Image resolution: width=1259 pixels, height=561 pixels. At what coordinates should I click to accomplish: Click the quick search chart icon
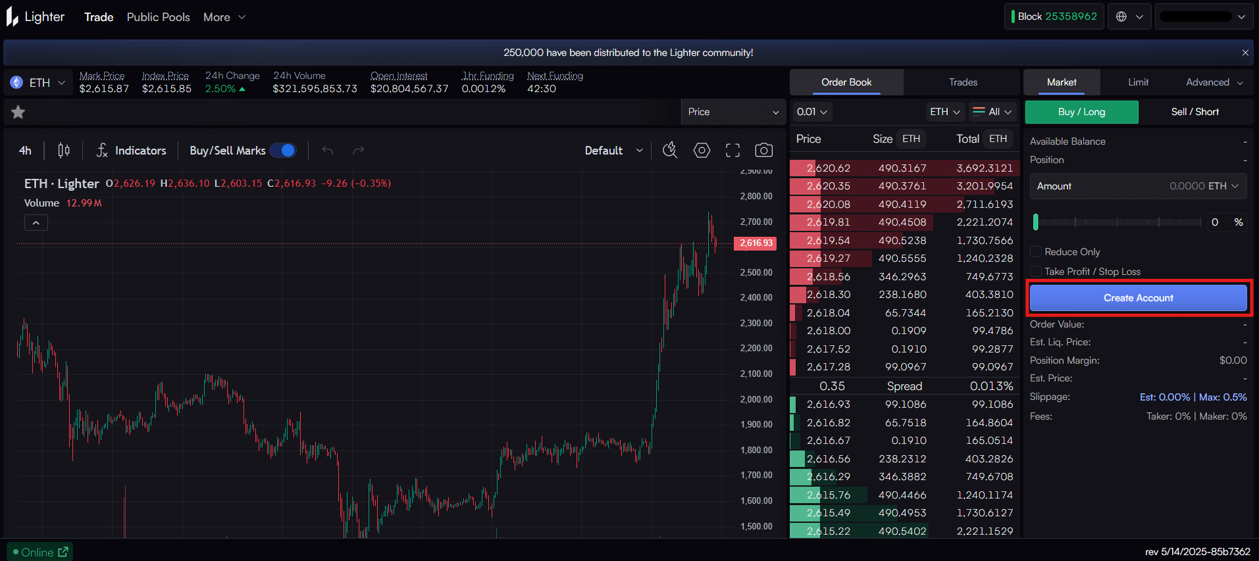click(x=670, y=151)
